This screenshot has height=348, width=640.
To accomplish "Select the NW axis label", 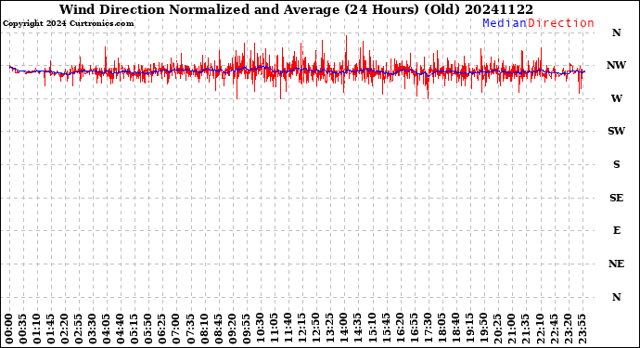I will (x=616, y=65).
